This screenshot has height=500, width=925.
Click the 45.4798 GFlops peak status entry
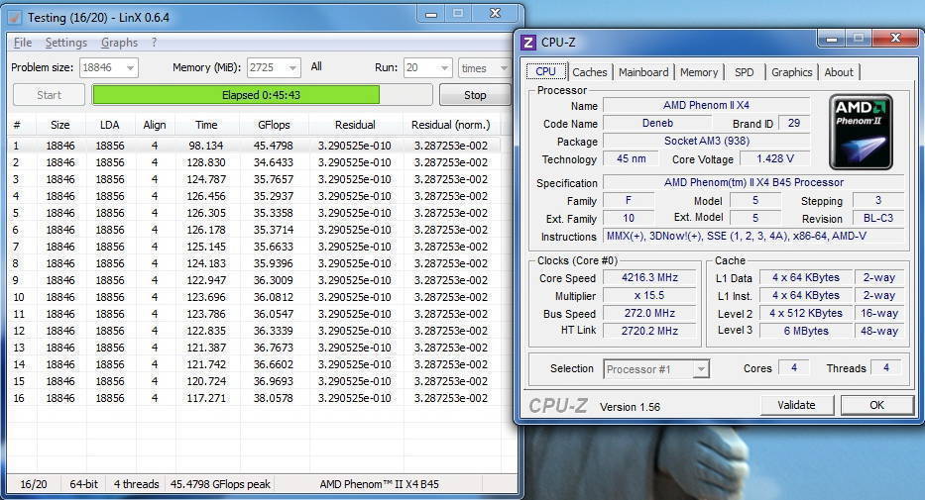[x=220, y=484]
